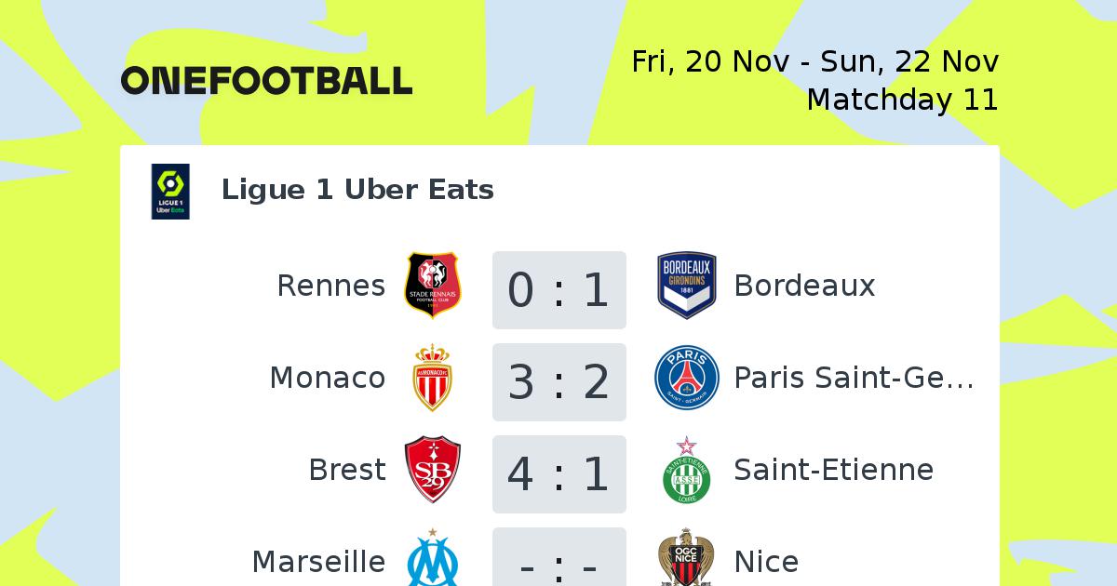Select the Rennes team name
The height and width of the screenshot is (586, 1117).
pyautogui.click(x=331, y=286)
